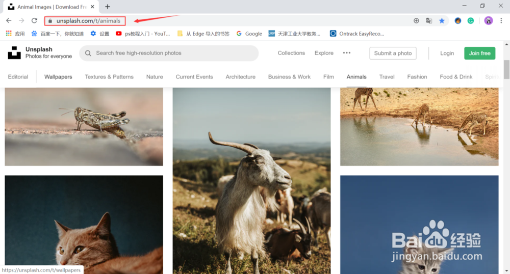Click the green Join free button
This screenshot has height=274, width=510.
click(480, 53)
